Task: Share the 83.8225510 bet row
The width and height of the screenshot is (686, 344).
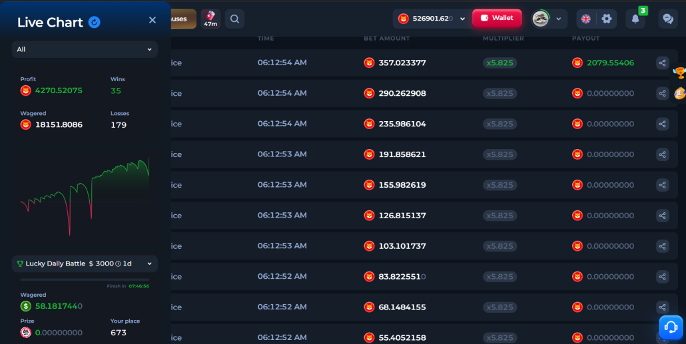Action: coord(663,277)
